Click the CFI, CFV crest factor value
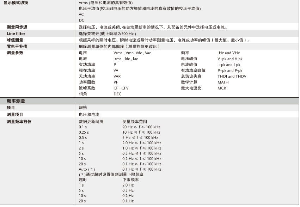 click(121, 88)
